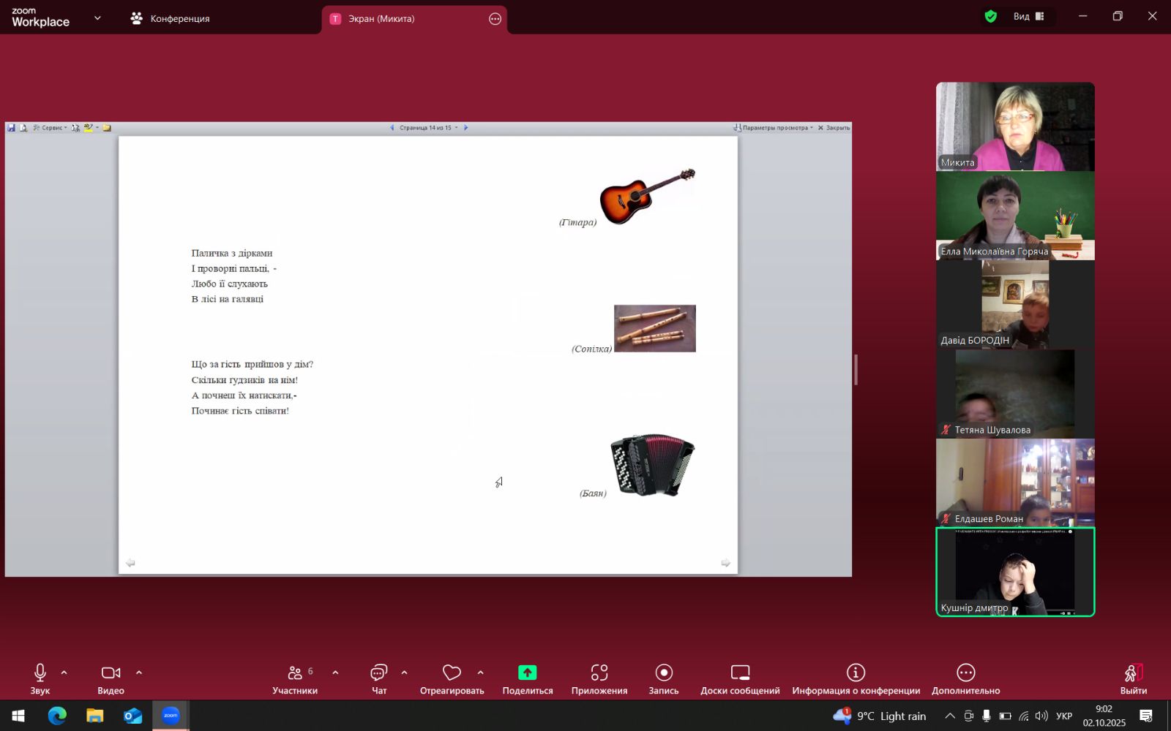Open Apps (Приложения) in the toolbar
Viewport: 1171px width, 731px height.
coord(599,673)
